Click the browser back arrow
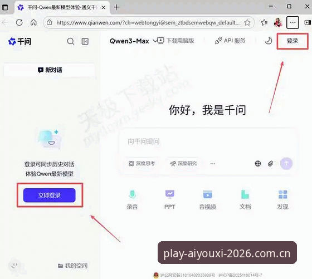 coord(5,22)
